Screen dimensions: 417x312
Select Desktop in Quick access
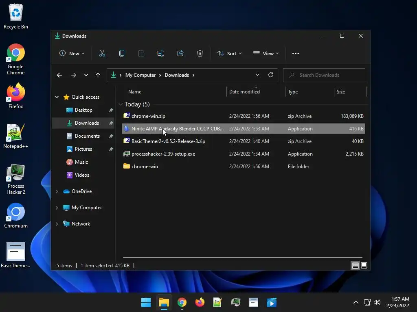click(83, 110)
